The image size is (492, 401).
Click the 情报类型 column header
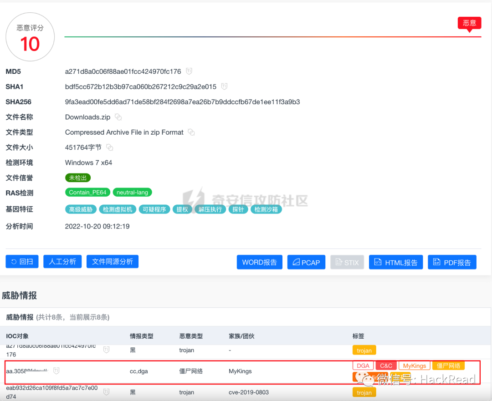[142, 336]
